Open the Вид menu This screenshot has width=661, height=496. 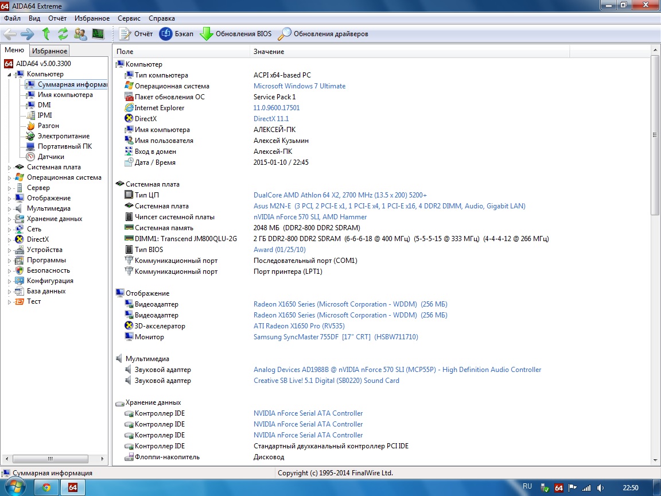tap(34, 18)
